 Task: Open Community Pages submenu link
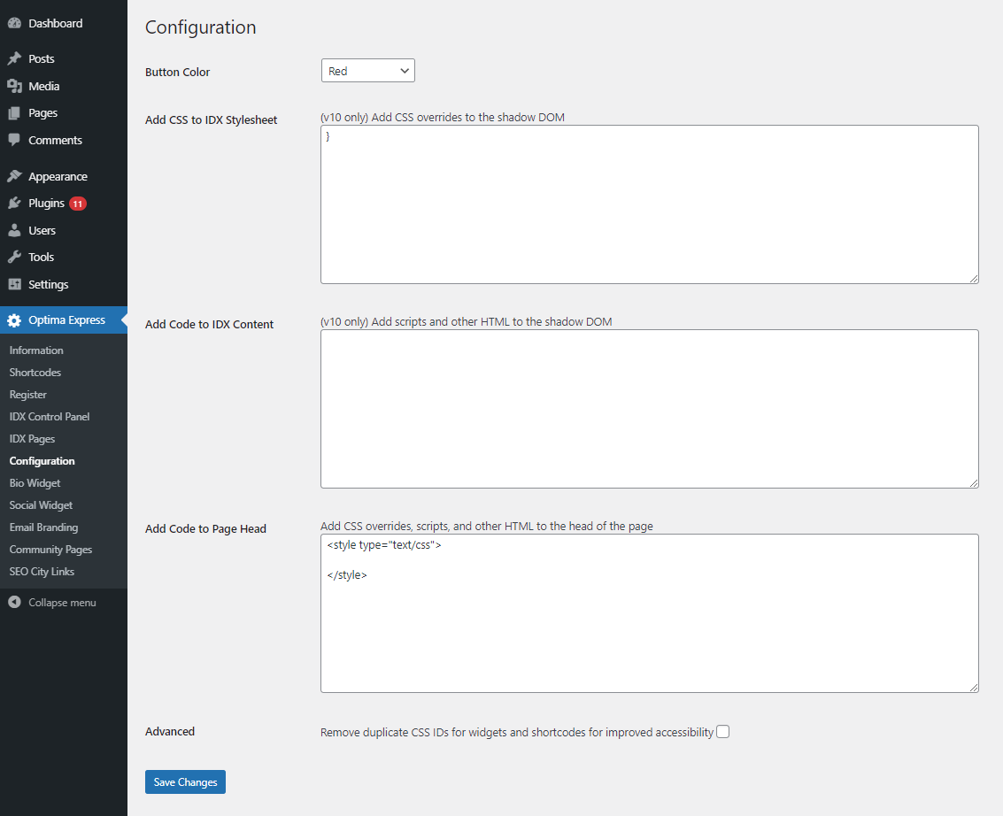[x=50, y=550]
